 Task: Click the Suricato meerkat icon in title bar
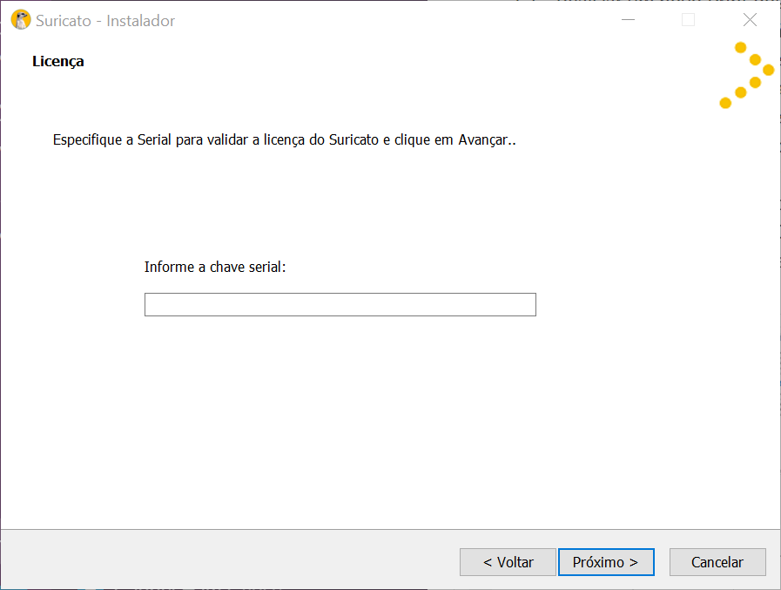pos(20,20)
